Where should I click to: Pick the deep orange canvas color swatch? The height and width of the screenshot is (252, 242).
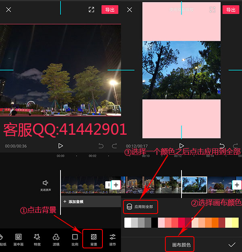pos(215,222)
